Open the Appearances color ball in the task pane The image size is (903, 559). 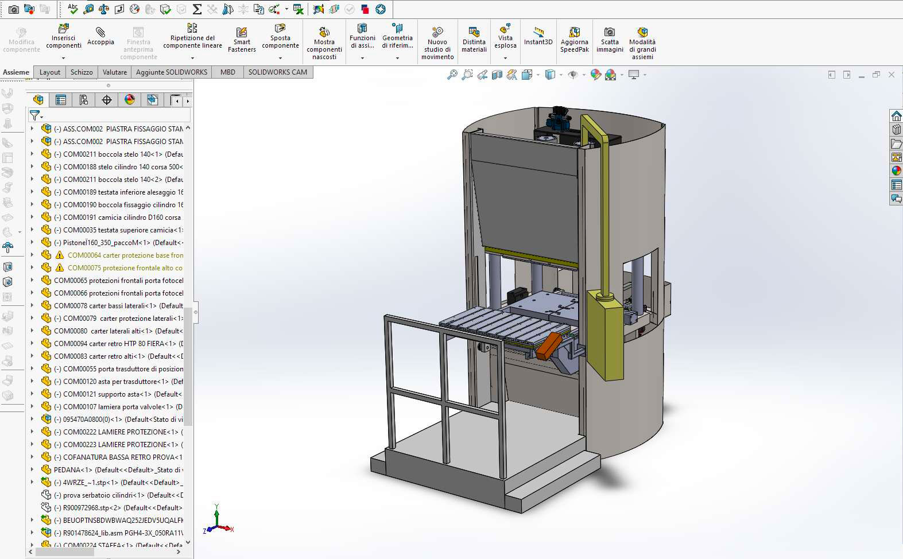[x=896, y=171]
